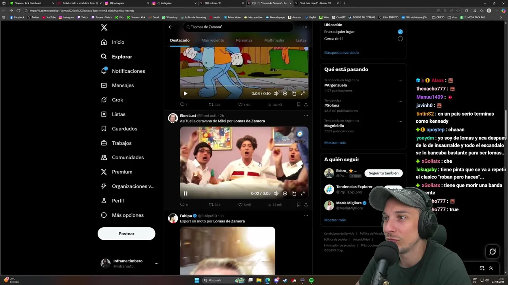Open Perfil in sidebar
Image resolution: width=508 pixels, height=285 pixels.
pos(112,201)
